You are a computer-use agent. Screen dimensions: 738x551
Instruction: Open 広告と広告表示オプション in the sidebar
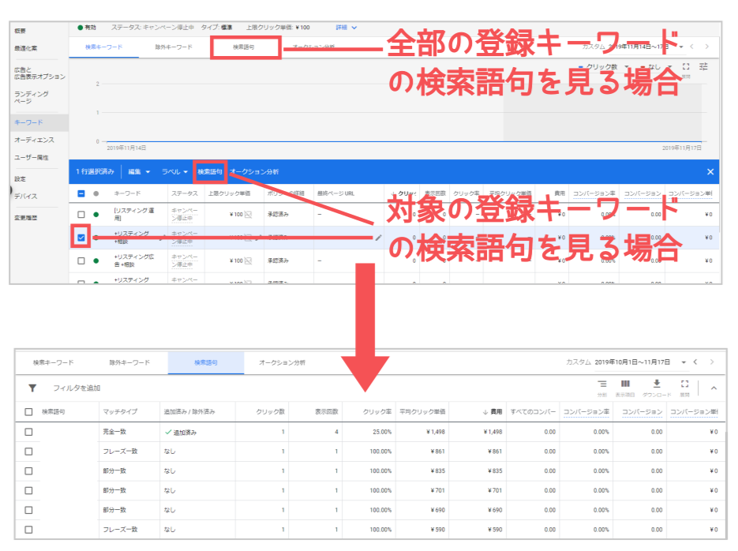click(x=39, y=73)
